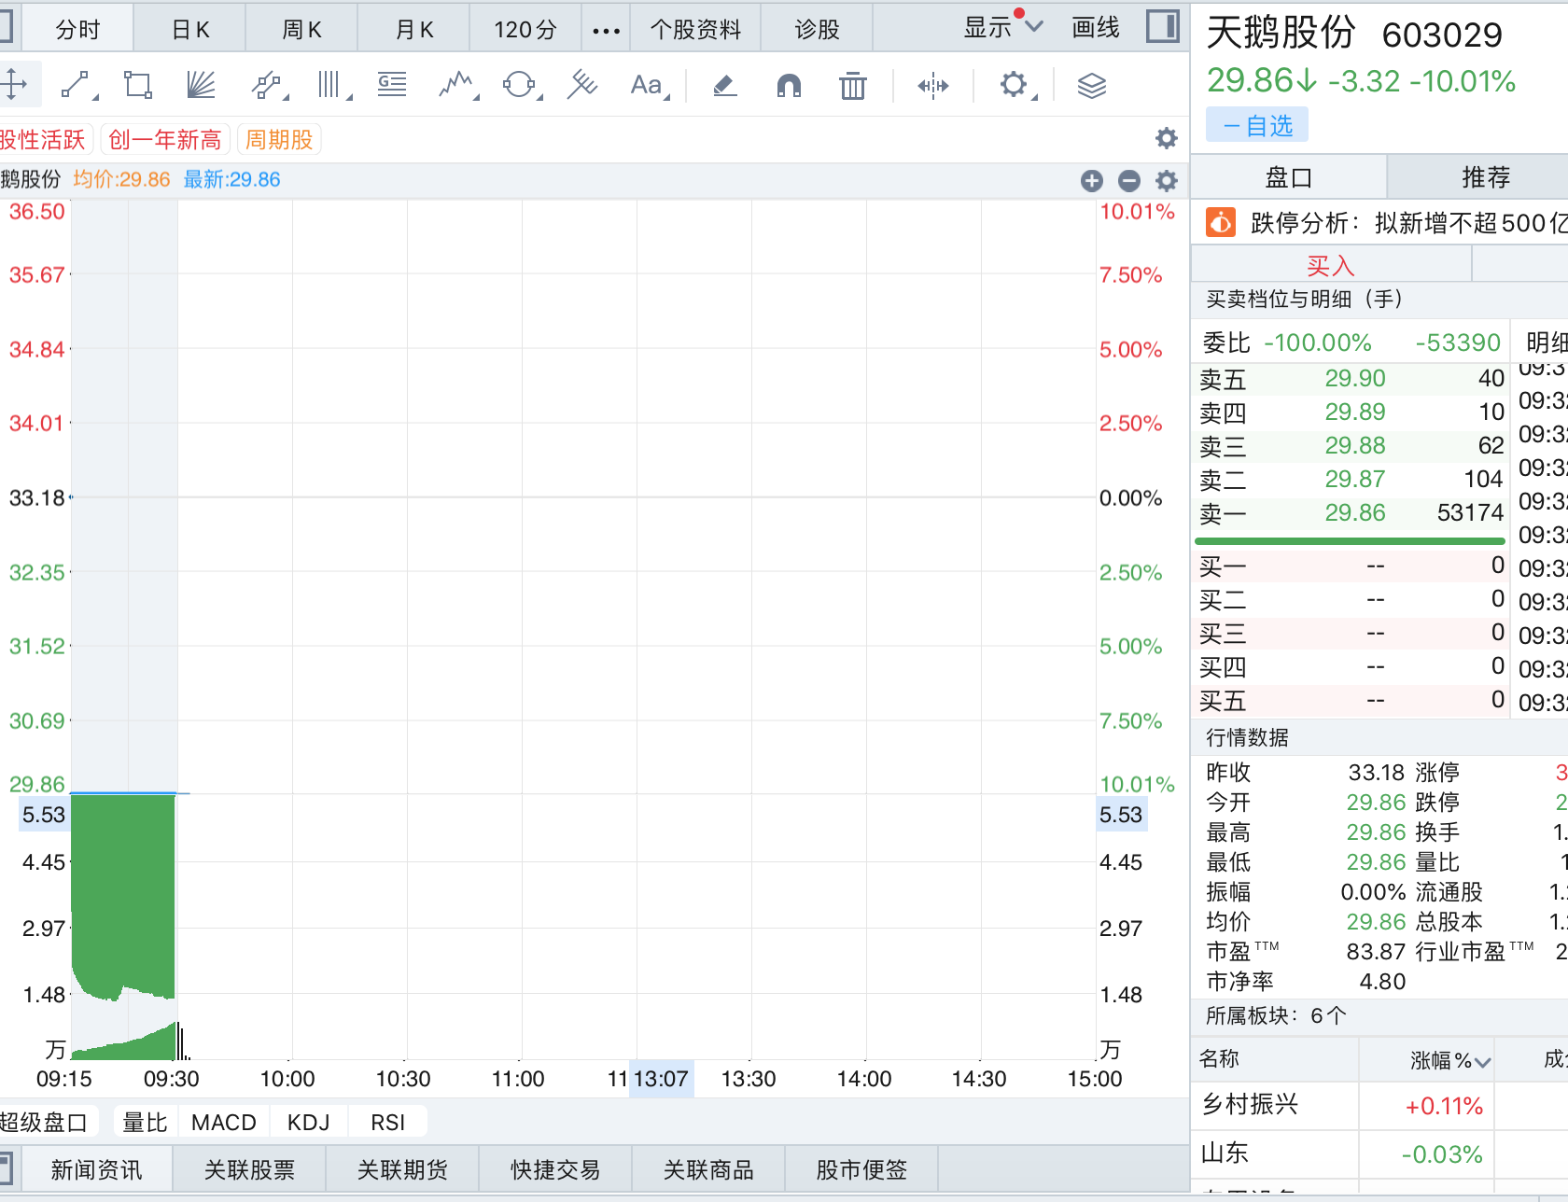Select the eraser tool

coord(724,86)
